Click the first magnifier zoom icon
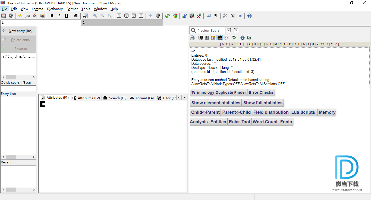Viewport: 371px width, 200px height. point(95,16)
